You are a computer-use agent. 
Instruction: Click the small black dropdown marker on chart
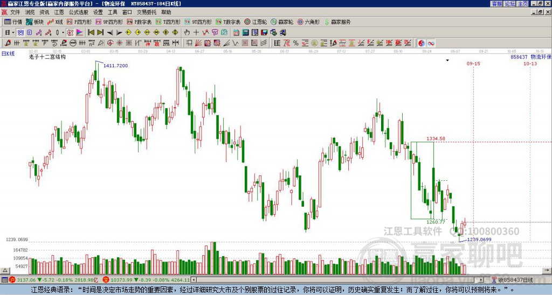coord(447,60)
